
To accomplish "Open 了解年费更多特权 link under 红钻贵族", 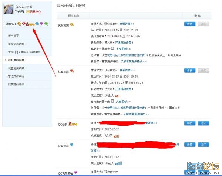I will (x=136, y=114).
